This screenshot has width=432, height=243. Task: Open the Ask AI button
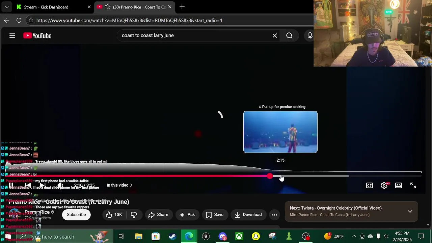(187, 215)
